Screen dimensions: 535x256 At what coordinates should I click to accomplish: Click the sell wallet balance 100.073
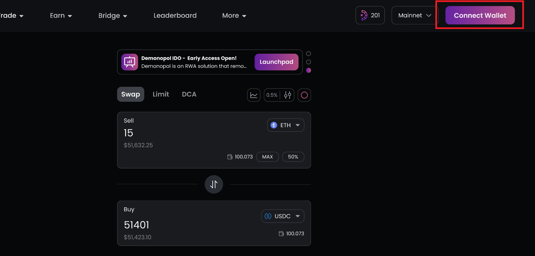[244, 157]
